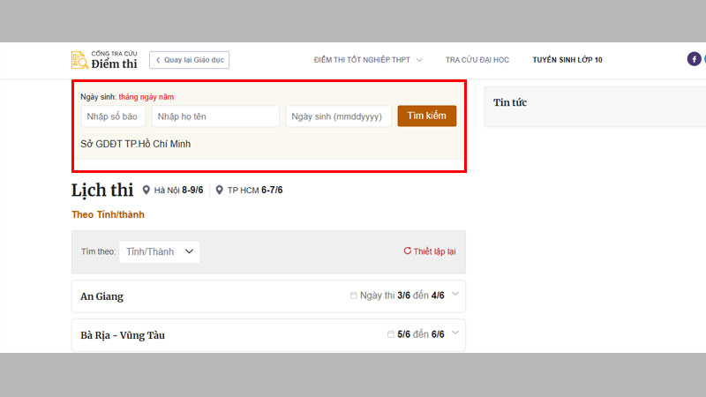The height and width of the screenshot is (397, 706).
Task: Focus the Ngày sinh (mmddyyyy) field
Action: click(338, 116)
